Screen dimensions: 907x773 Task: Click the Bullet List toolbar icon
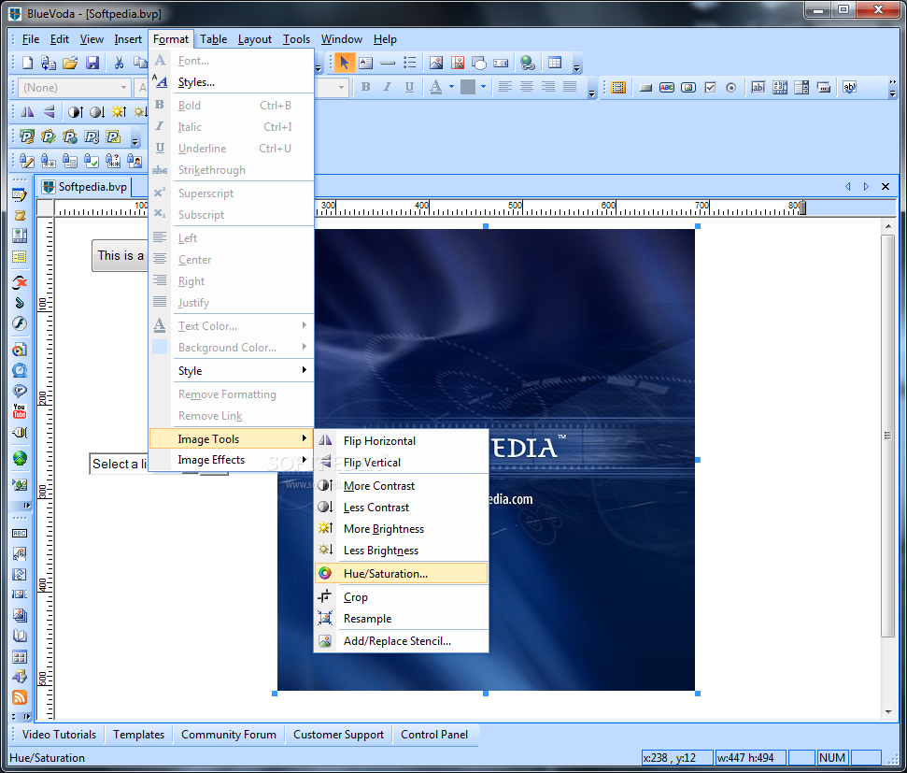(409, 63)
